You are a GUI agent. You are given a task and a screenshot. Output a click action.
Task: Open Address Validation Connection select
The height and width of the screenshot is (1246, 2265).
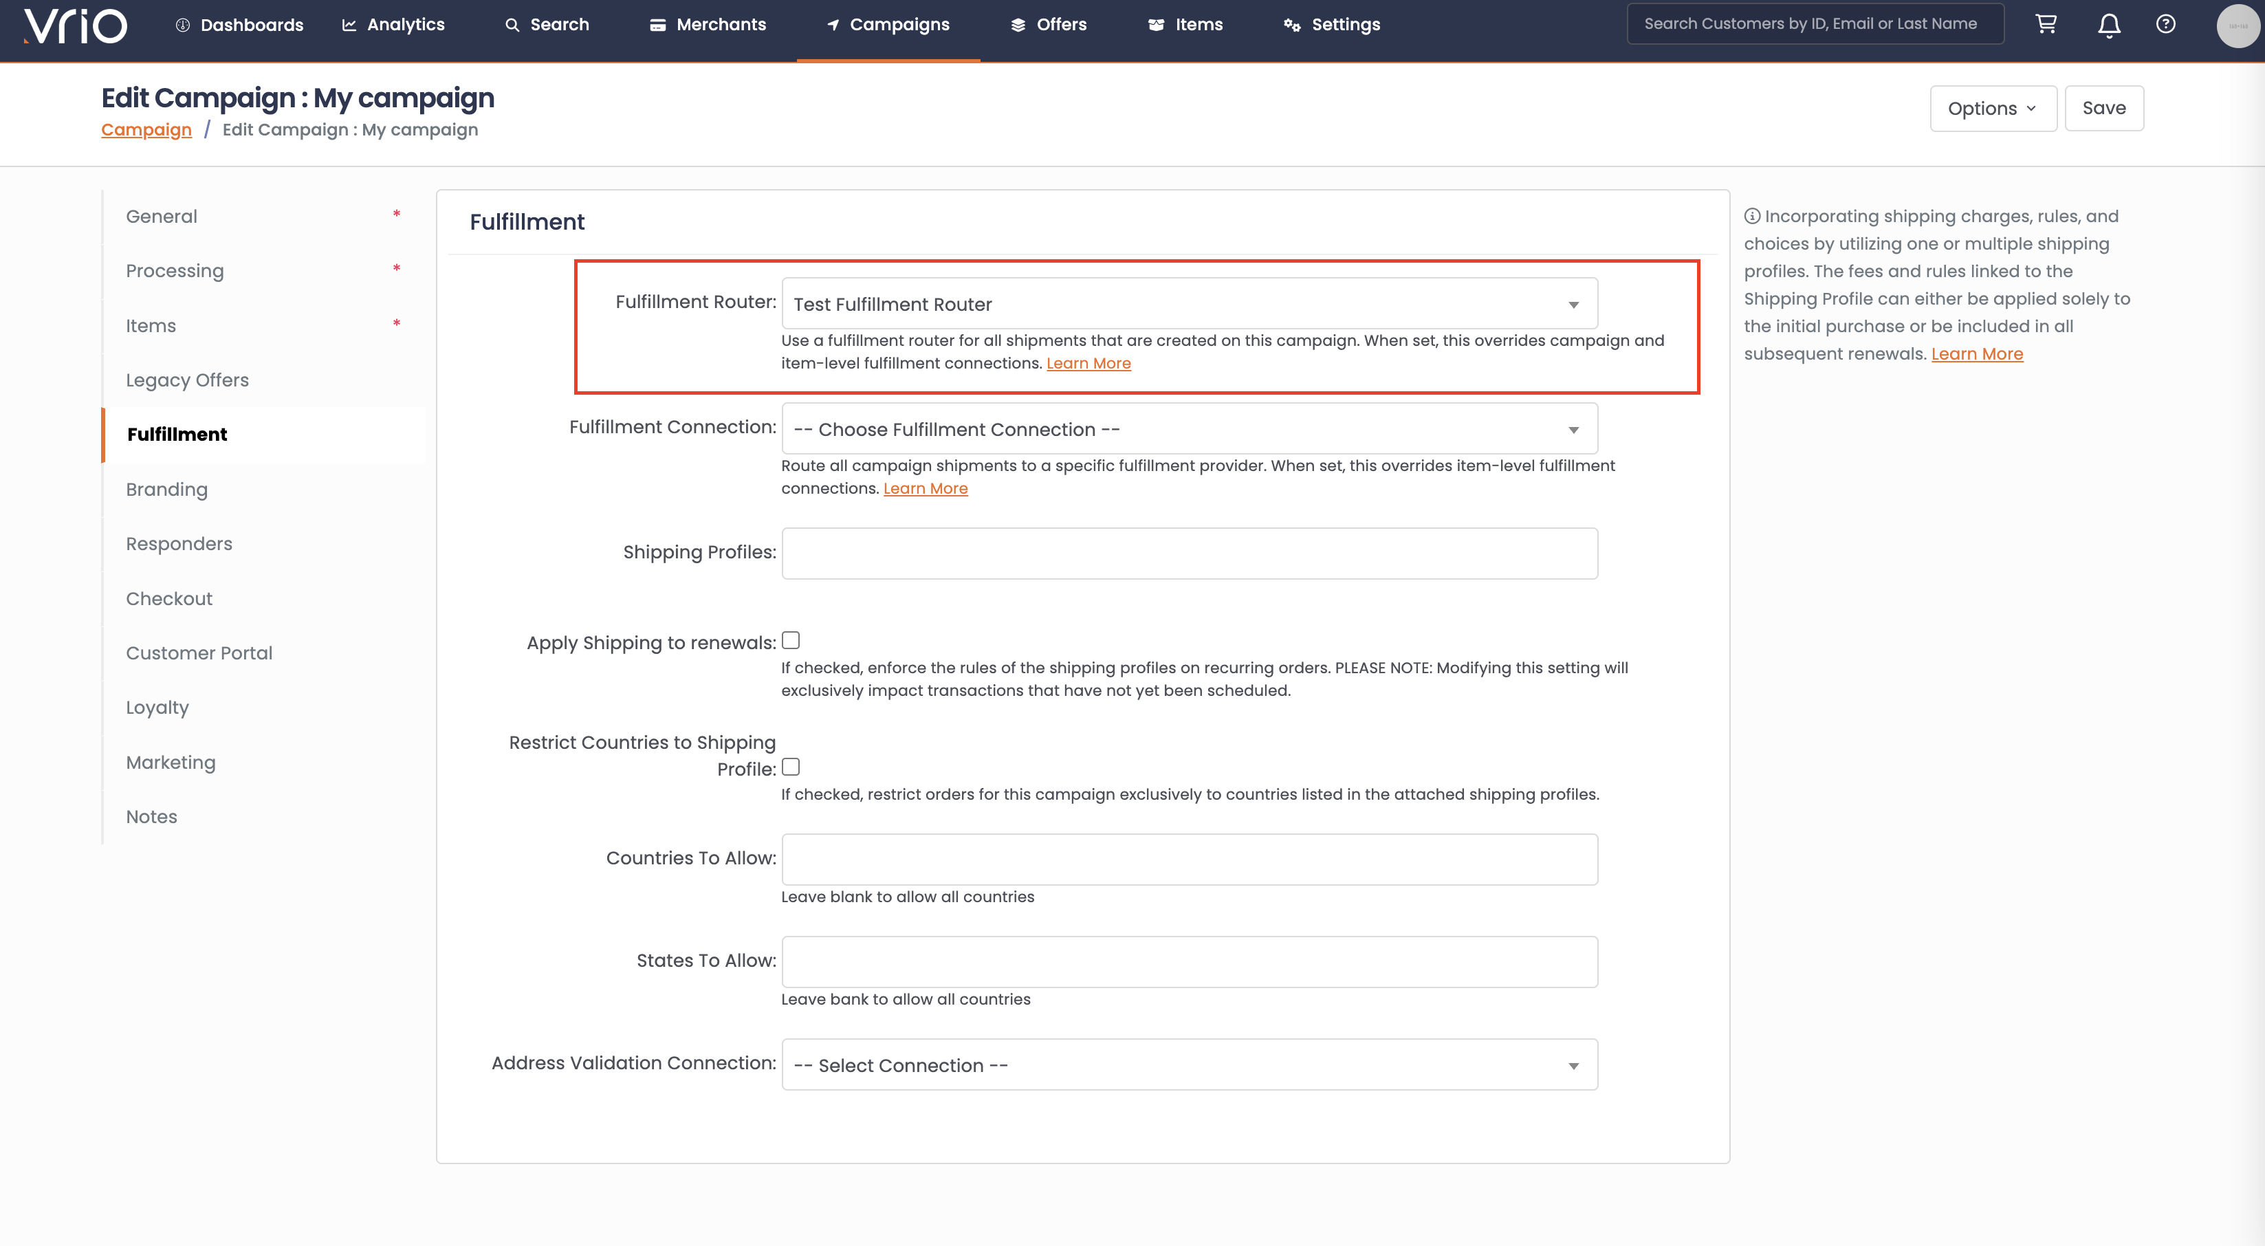click(x=1189, y=1065)
